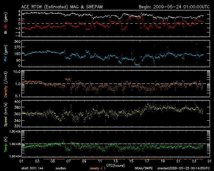Viewport: 214px width, 171px height.
Task: Click the '1.0E+04' tick on the Temp axis
Action: pos(15,156)
